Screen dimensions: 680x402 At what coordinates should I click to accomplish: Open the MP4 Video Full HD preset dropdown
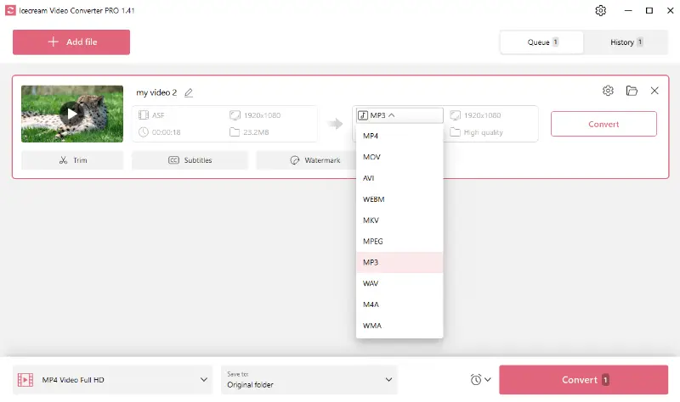[113, 379]
